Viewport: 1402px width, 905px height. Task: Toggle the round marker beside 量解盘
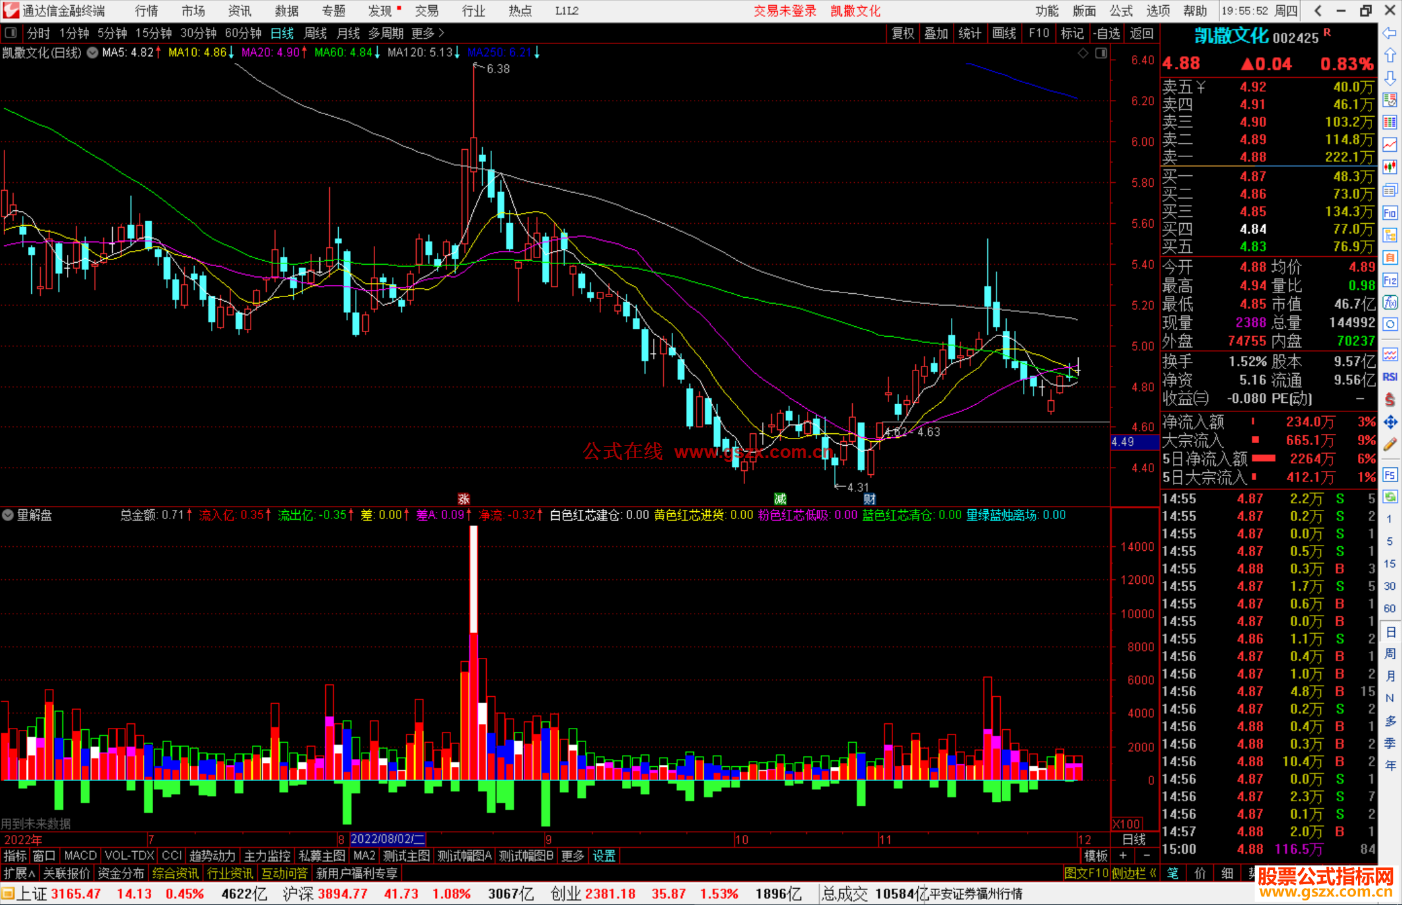8,515
